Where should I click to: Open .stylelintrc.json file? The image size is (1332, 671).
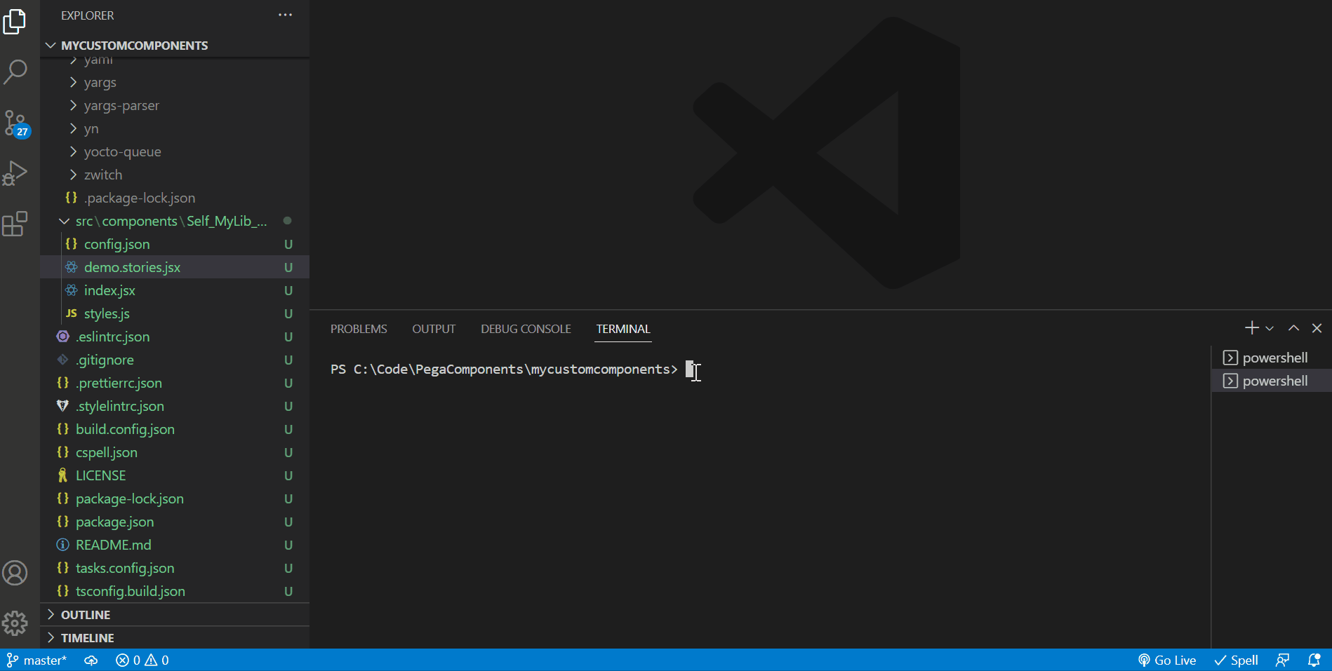[x=175, y=407]
